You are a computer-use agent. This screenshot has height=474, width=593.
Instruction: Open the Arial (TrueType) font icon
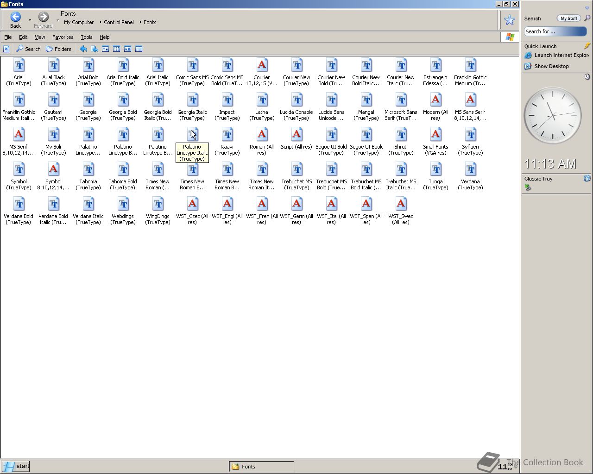coord(19,66)
